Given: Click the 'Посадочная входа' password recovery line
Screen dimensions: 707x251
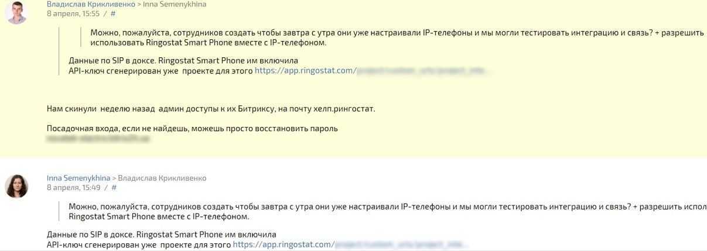Looking at the screenshot, I should (x=192, y=128).
